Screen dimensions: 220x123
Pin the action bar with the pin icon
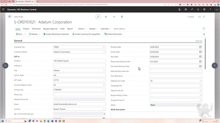pyautogui.click(x=204, y=34)
